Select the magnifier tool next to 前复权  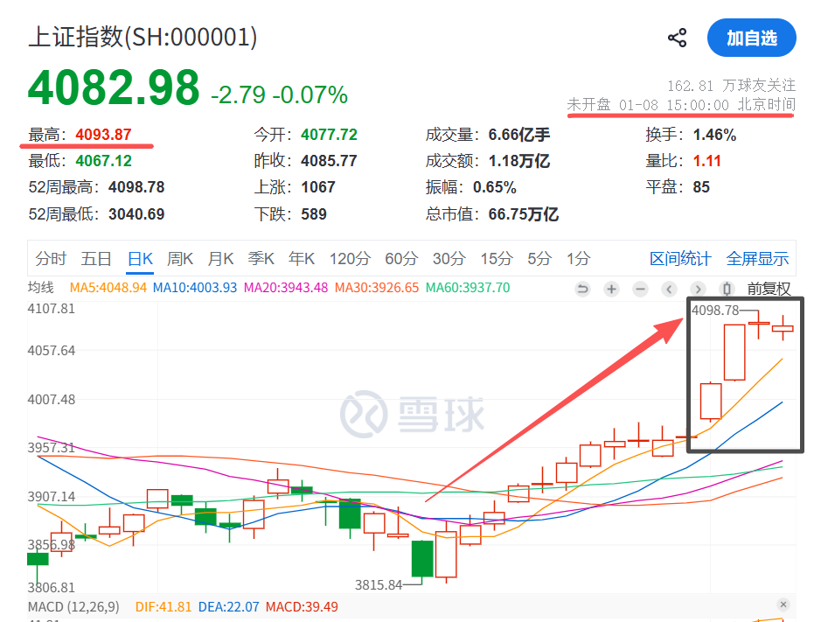click(x=726, y=289)
